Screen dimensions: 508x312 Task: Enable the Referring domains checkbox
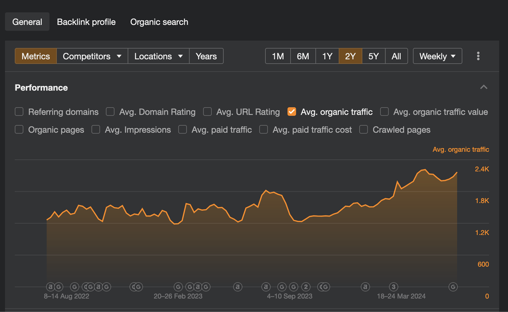(19, 112)
